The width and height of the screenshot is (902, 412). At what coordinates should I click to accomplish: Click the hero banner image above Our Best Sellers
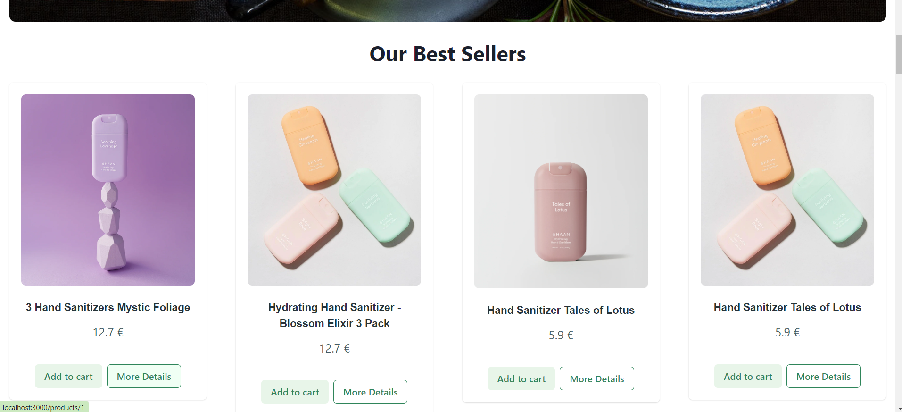coord(447,9)
